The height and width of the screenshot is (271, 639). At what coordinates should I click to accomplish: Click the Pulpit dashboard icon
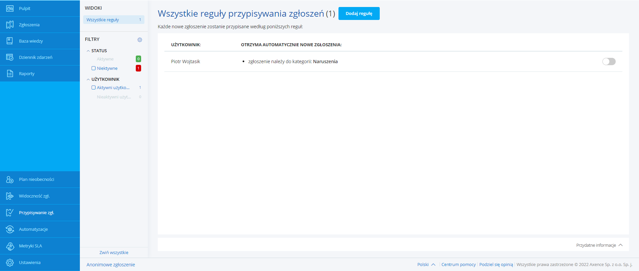[10, 8]
